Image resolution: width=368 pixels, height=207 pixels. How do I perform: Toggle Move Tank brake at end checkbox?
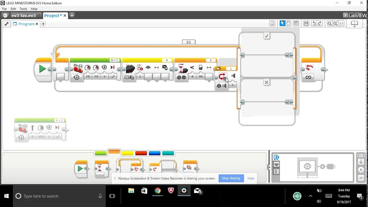[113, 76]
